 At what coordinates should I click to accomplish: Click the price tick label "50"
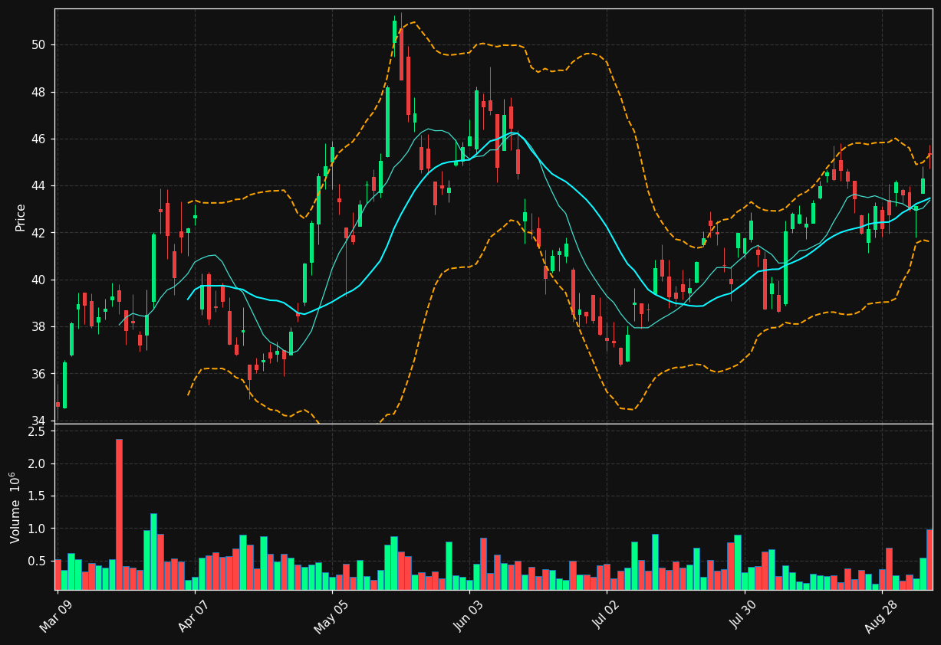(x=40, y=45)
